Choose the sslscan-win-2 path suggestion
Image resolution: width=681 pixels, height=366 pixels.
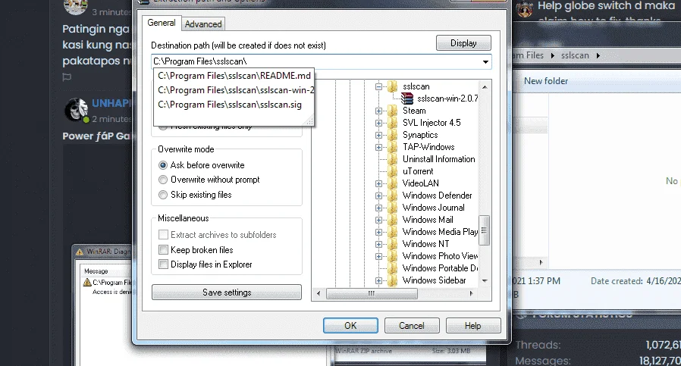(x=234, y=90)
